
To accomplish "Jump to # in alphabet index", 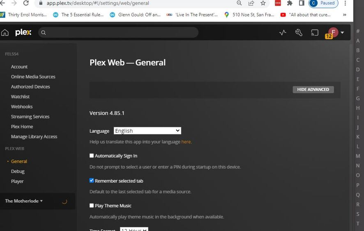I will click(358, 31).
